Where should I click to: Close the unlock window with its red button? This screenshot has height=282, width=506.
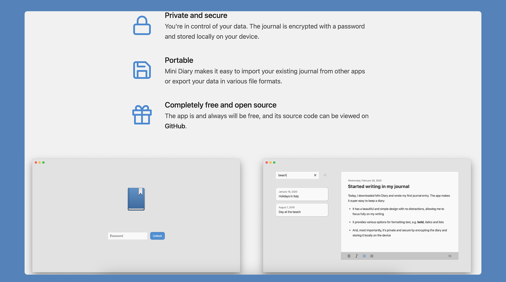(36, 163)
